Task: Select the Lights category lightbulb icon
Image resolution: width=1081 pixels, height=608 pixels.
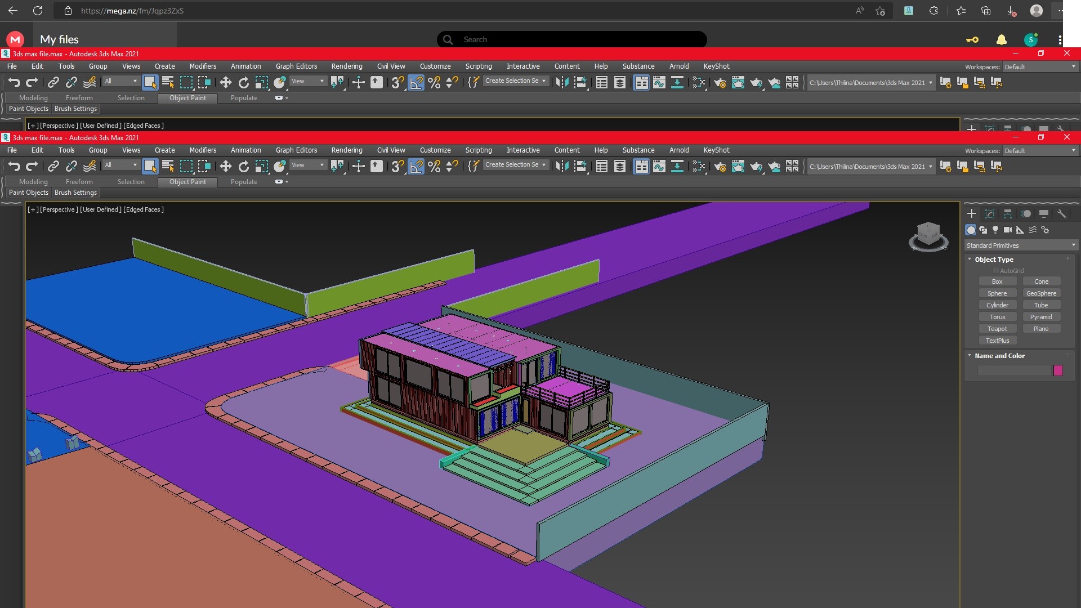Action: point(995,230)
